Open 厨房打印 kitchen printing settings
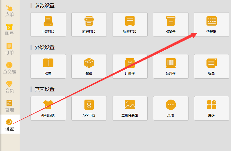 [x=89, y=24]
